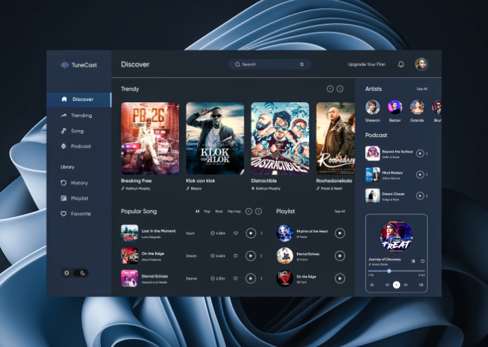Open more options for Eternal Echoes song
Screen dimensions: 488x347
coord(261,278)
